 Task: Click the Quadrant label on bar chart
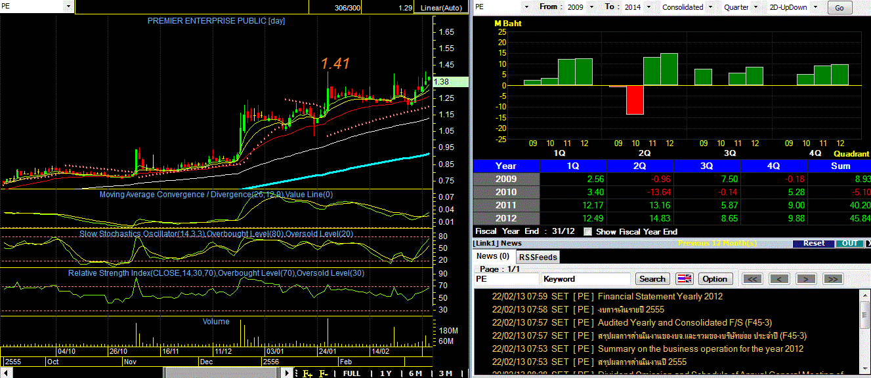(851, 153)
